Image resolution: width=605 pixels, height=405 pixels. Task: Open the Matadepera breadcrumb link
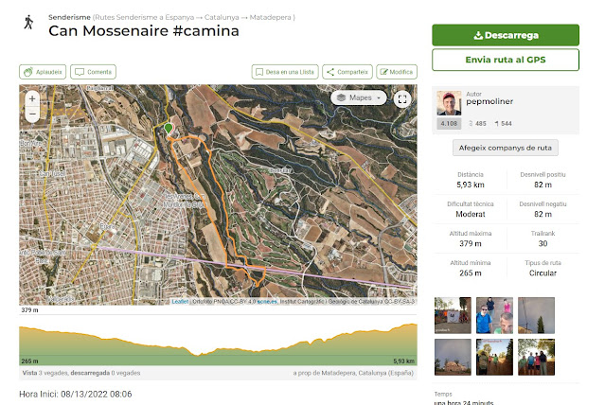pos(270,17)
